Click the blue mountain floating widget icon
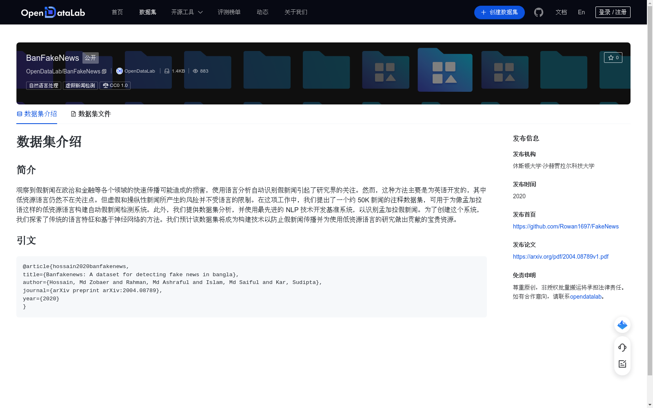The height and width of the screenshot is (408, 653). pos(622,325)
